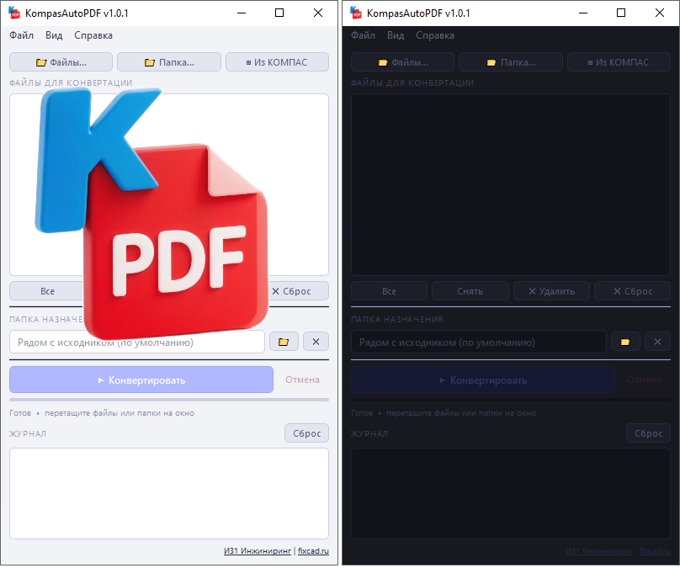Minimize the dark KompasAutoPDF window
680x568 pixels.
coord(583,13)
